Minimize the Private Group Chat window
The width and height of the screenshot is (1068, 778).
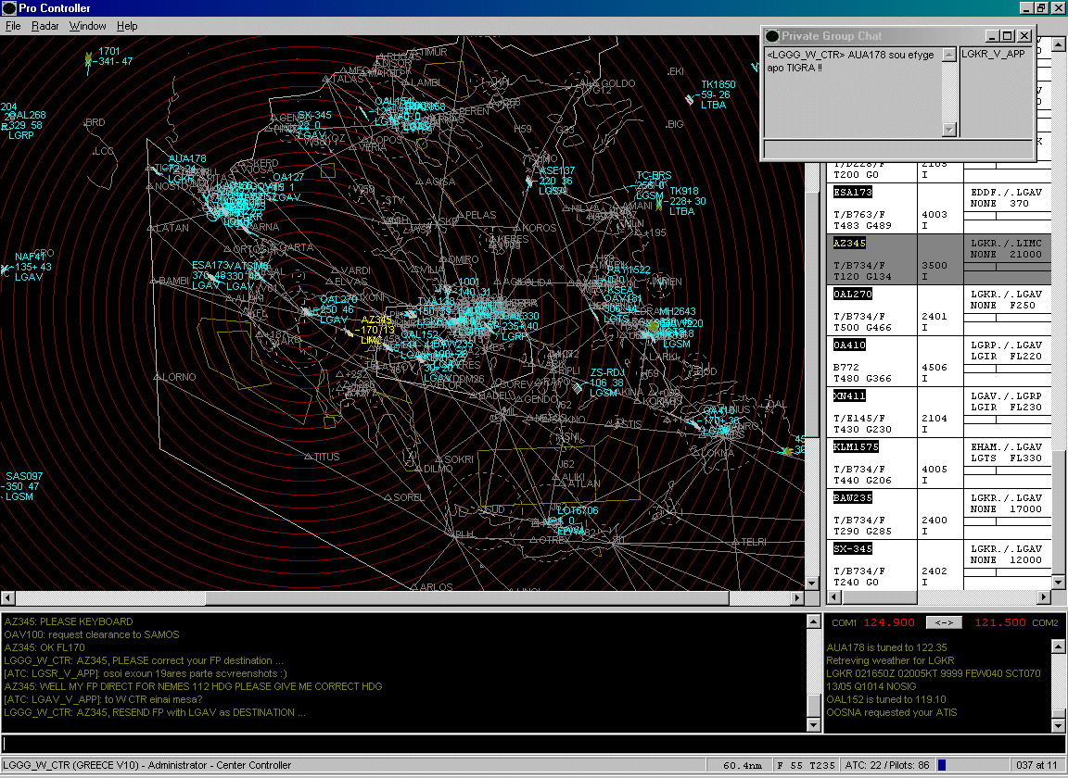click(992, 36)
